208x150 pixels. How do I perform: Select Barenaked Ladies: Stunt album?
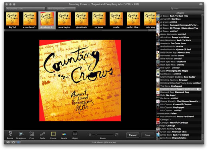point(179,56)
